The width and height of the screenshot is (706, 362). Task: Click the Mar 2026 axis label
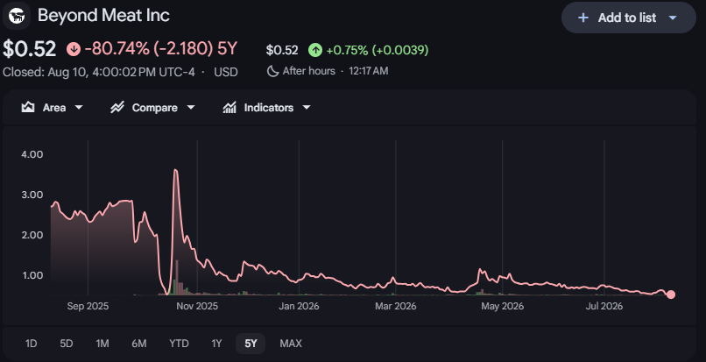(396, 307)
